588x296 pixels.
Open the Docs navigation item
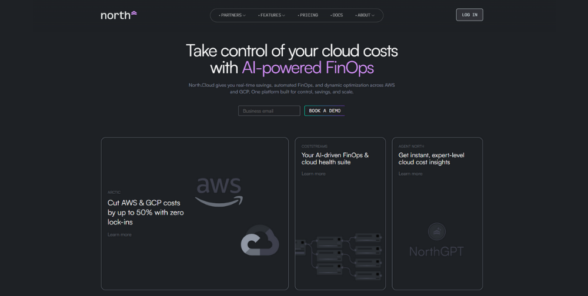pos(337,15)
